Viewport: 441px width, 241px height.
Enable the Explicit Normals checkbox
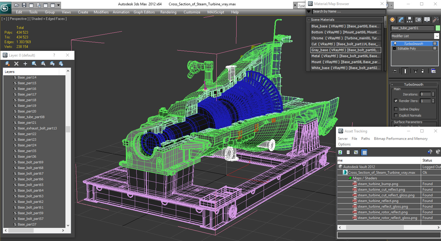tap(396, 115)
